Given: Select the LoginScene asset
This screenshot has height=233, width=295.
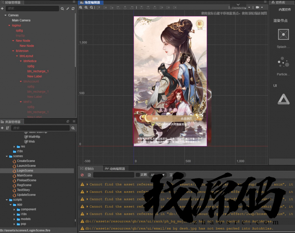Looking at the screenshot, I should (25, 171).
